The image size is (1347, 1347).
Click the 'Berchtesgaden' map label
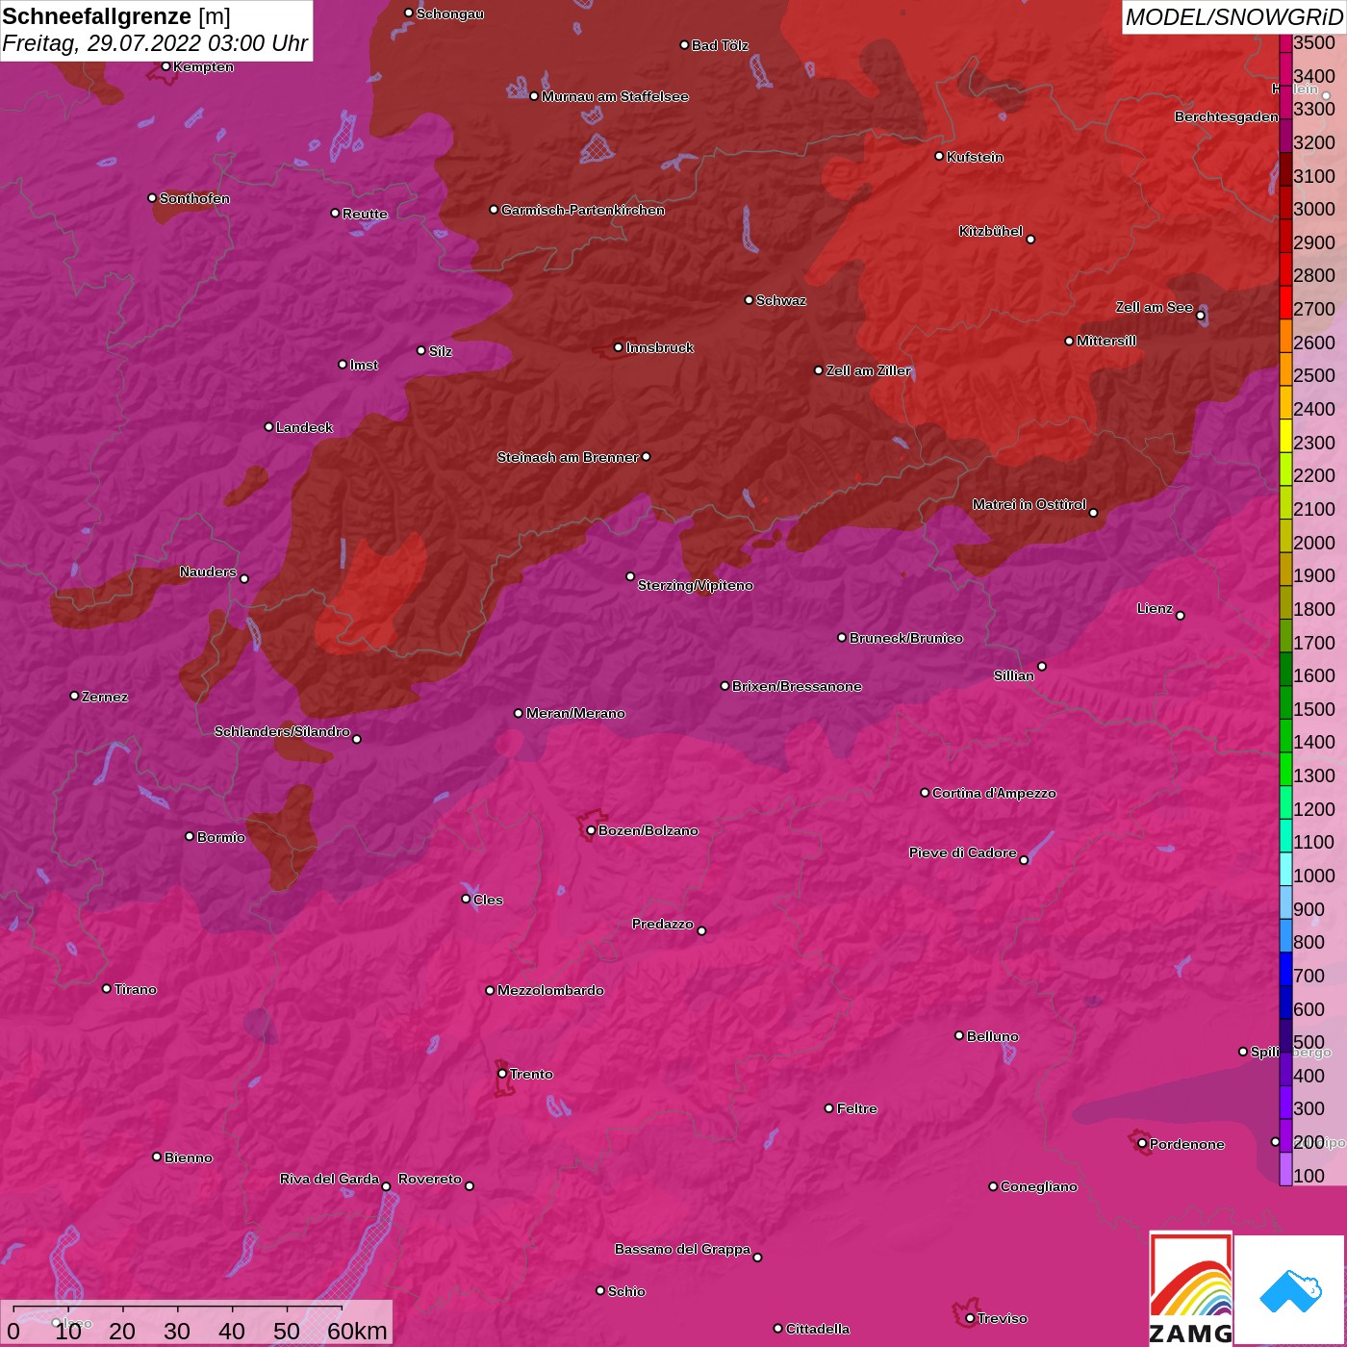1227,116
